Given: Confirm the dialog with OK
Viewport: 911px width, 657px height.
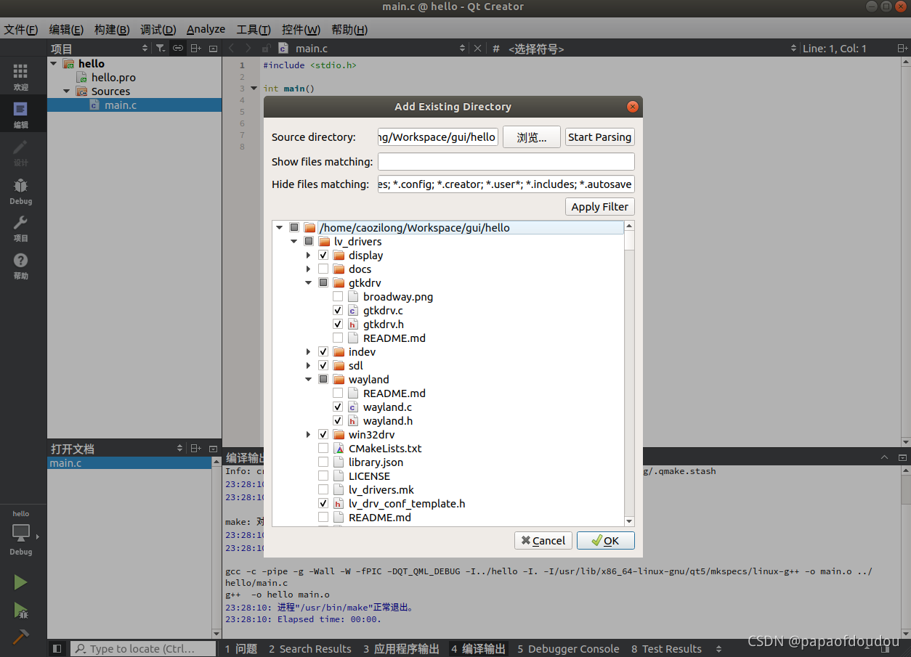Looking at the screenshot, I should point(605,540).
